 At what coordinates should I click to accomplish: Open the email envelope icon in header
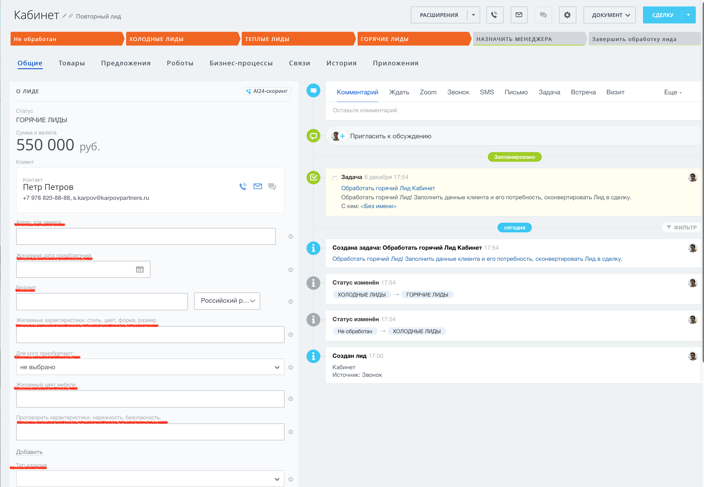coord(519,15)
